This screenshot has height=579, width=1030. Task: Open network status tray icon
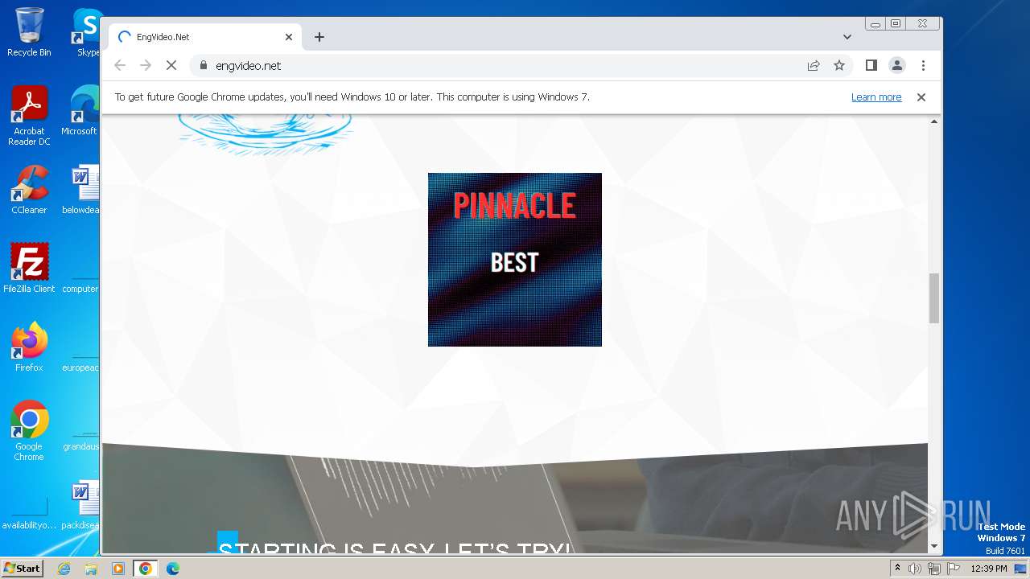pyautogui.click(x=934, y=569)
